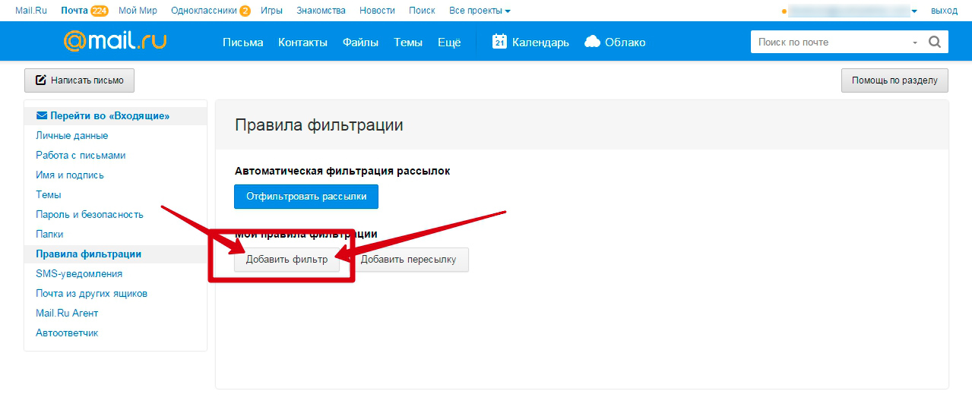
Task: Expand the Ещё menu
Action: coord(449,43)
